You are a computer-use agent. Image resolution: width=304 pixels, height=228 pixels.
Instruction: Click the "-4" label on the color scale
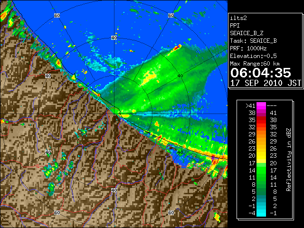point(252,213)
